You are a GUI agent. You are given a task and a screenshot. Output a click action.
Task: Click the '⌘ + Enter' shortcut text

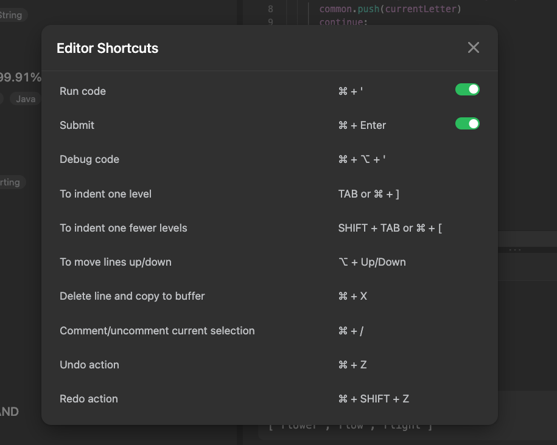(x=362, y=125)
